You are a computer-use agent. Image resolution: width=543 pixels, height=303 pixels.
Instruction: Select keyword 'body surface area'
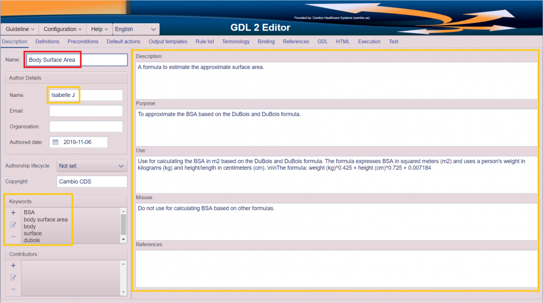(46, 220)
